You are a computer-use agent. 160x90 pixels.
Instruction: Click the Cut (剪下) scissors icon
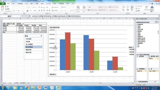click(x=6, y=7)
